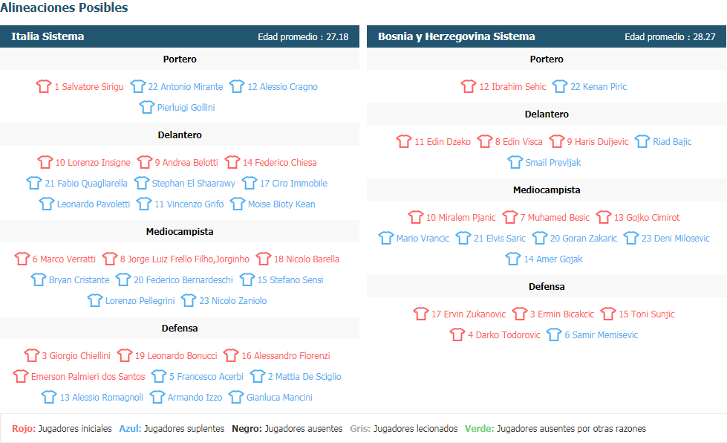Select Ibrahim Sehic goalkeeper link
The height and width of the screenshot is (443, 727).
[512, 86]
